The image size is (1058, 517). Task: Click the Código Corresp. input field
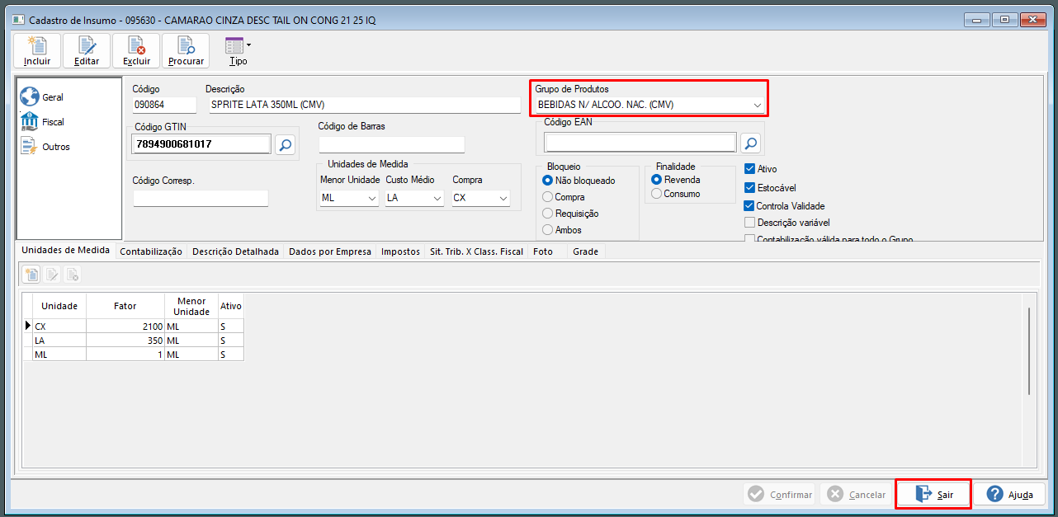tap(201, 198)
